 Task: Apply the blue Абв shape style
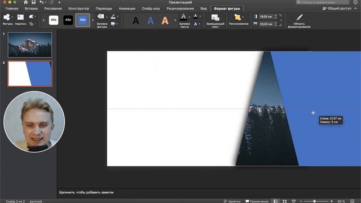coord(83,20)
